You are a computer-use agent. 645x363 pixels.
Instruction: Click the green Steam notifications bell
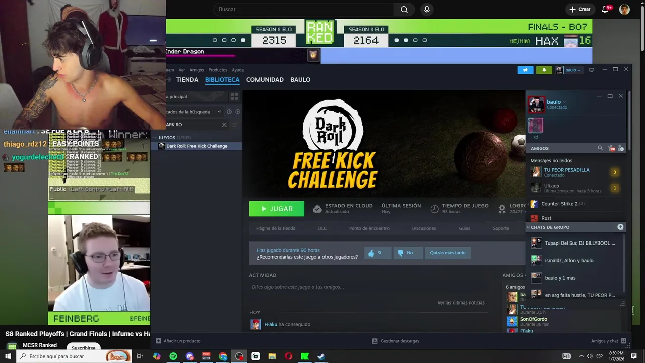[x=544, y=70]
